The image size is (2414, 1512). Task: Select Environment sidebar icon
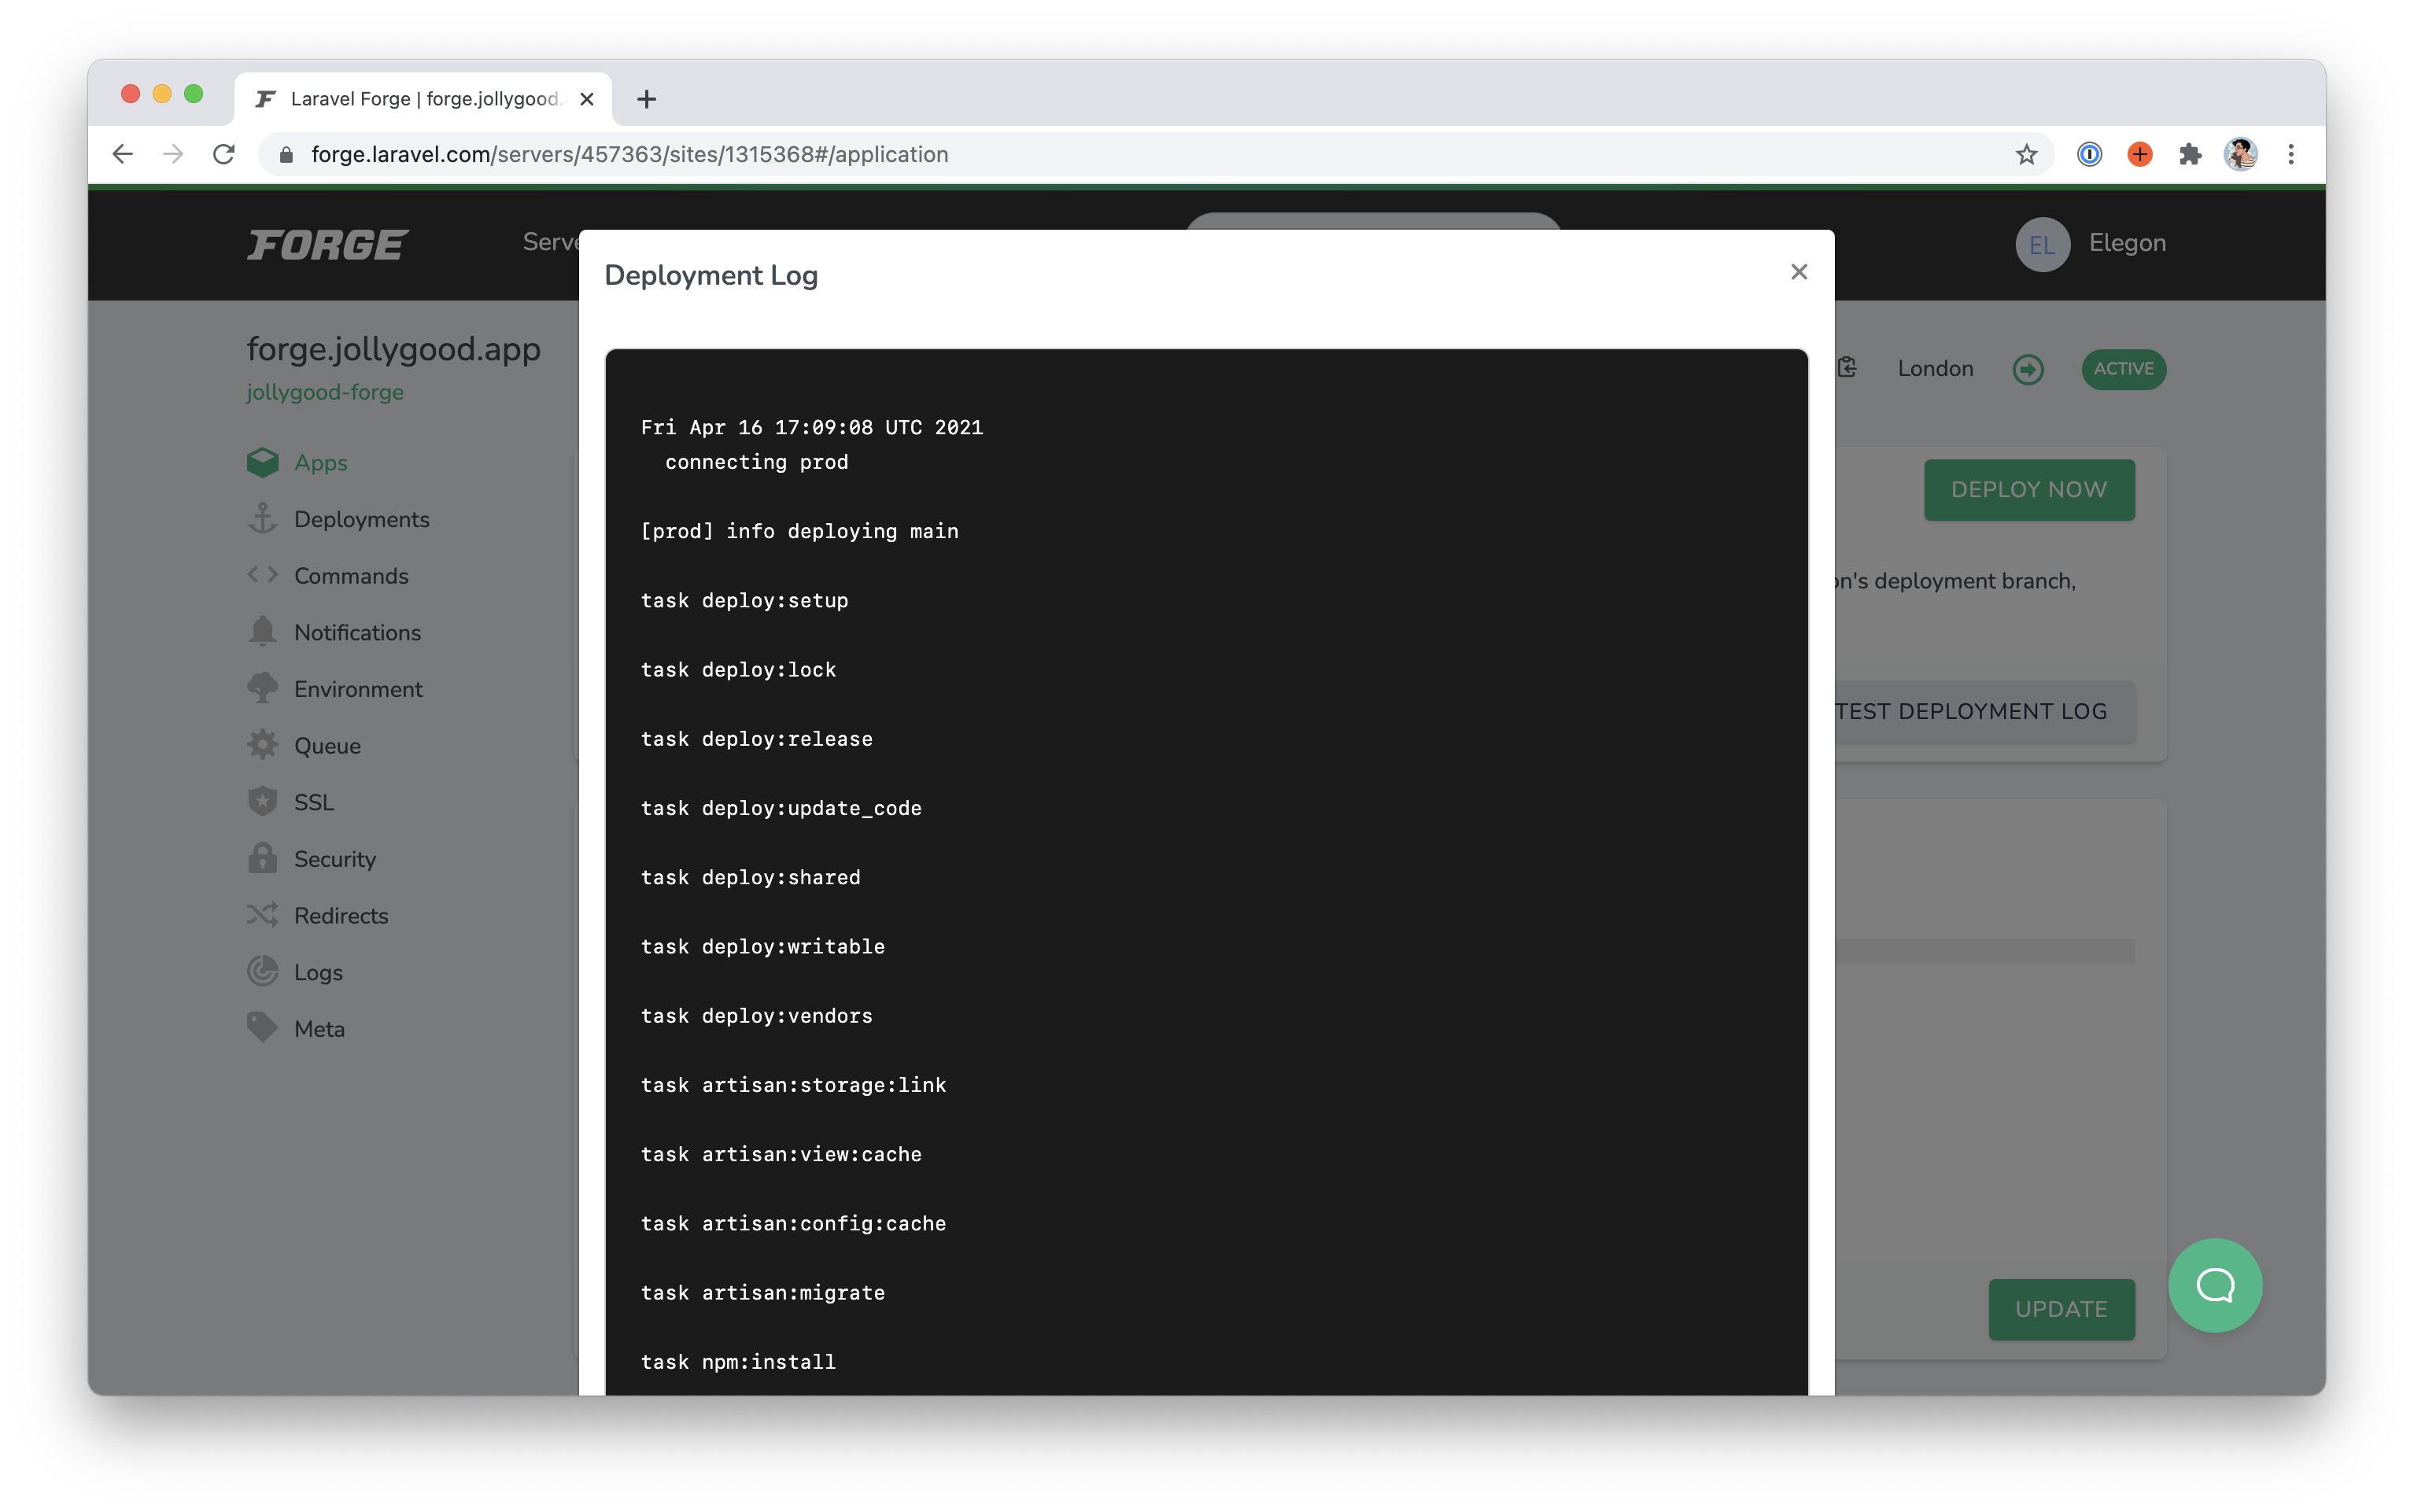pyautogui.click(x=260, y=688)
